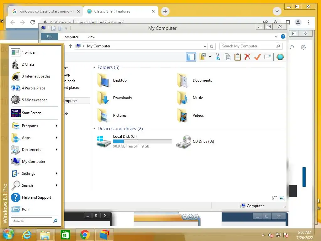The width and height of the screenshot is (321, 241).
Task: Click the Up arrow navigation button
Action: [71, 46]
